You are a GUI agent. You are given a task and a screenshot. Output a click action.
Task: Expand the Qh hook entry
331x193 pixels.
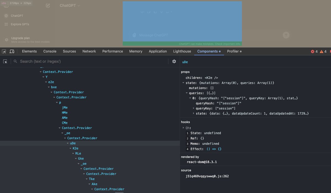click(184, 128)
